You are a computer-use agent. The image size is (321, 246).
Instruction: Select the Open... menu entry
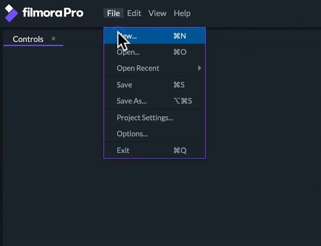coord(127,52)
